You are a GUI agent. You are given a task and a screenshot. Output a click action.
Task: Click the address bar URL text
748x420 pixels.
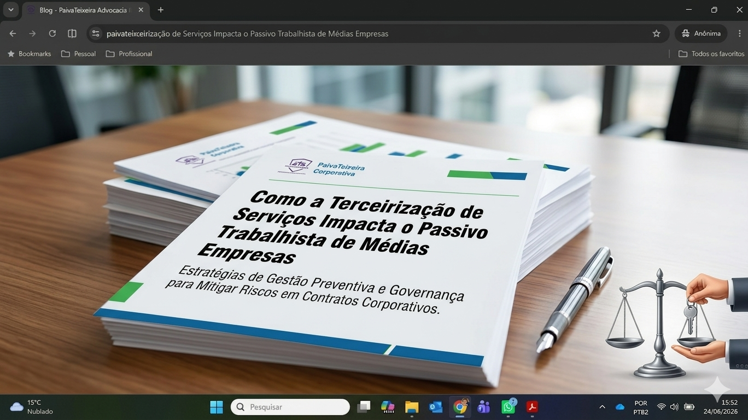pos(247,34)
